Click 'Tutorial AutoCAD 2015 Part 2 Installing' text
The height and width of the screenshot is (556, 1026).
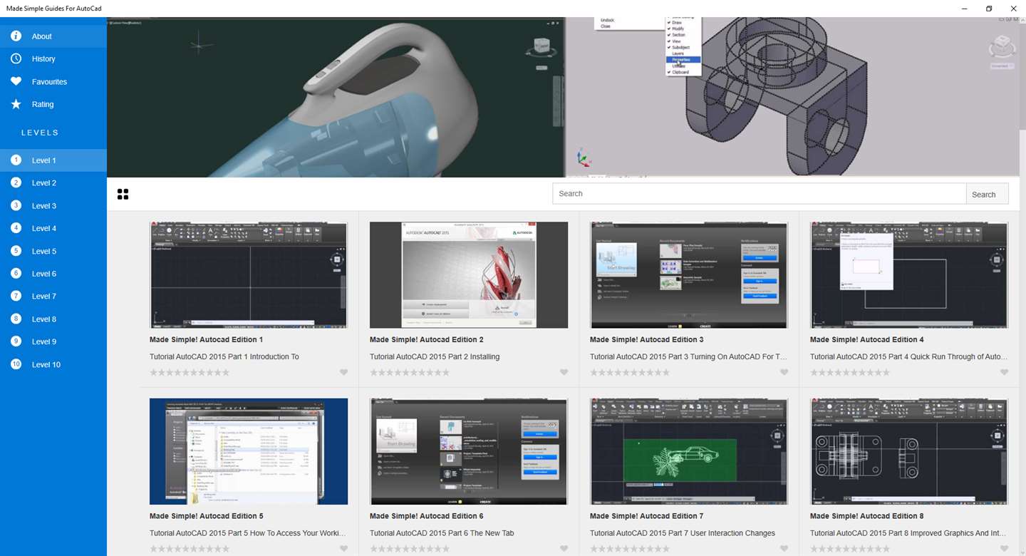[435, 356]
